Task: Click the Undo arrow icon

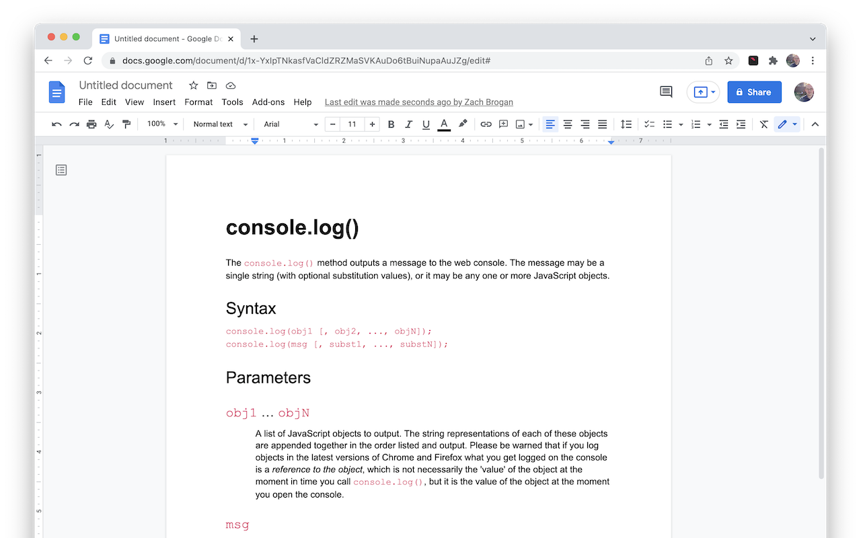Action: (57, 124)
